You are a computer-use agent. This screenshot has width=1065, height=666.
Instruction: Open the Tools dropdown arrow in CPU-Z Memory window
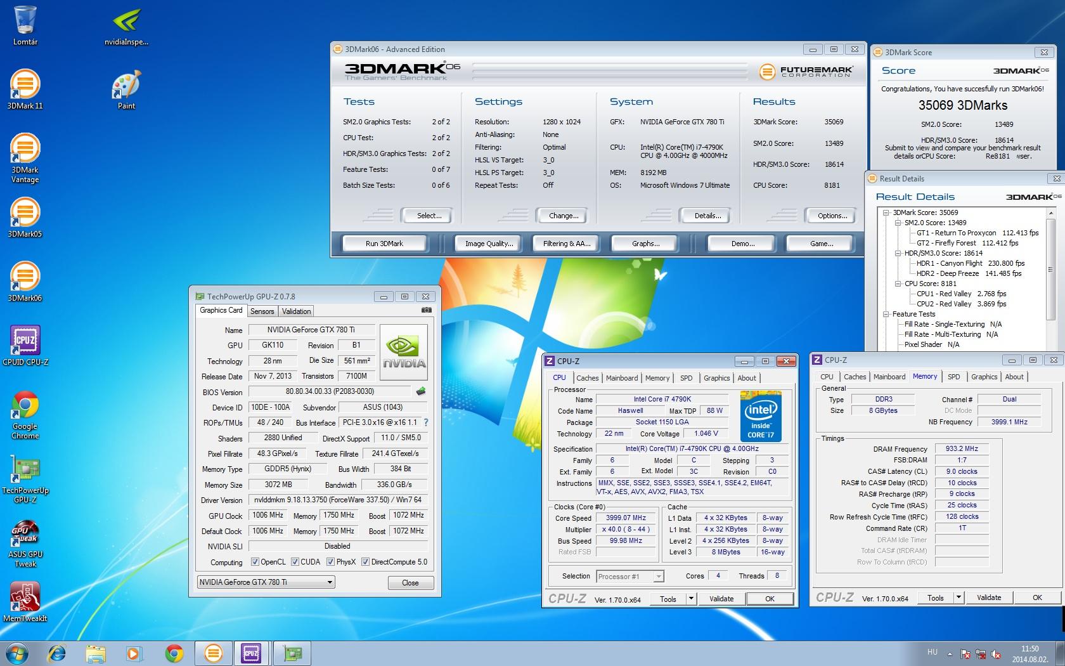click(x=958, y=597)
